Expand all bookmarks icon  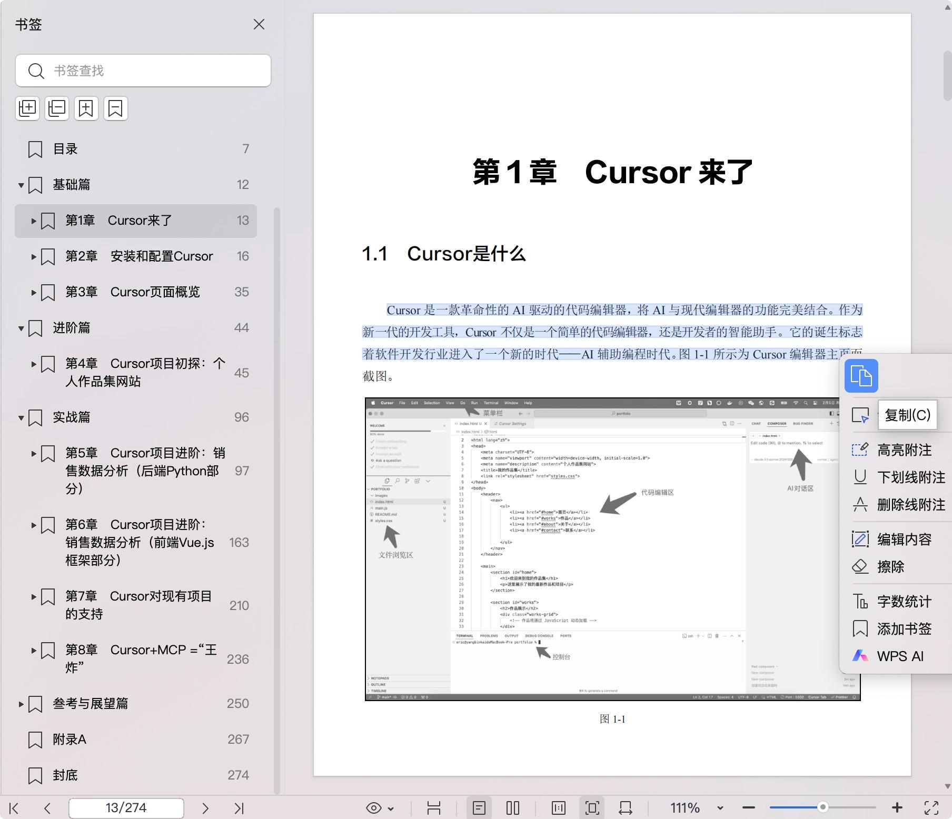(x=27, y=108)
